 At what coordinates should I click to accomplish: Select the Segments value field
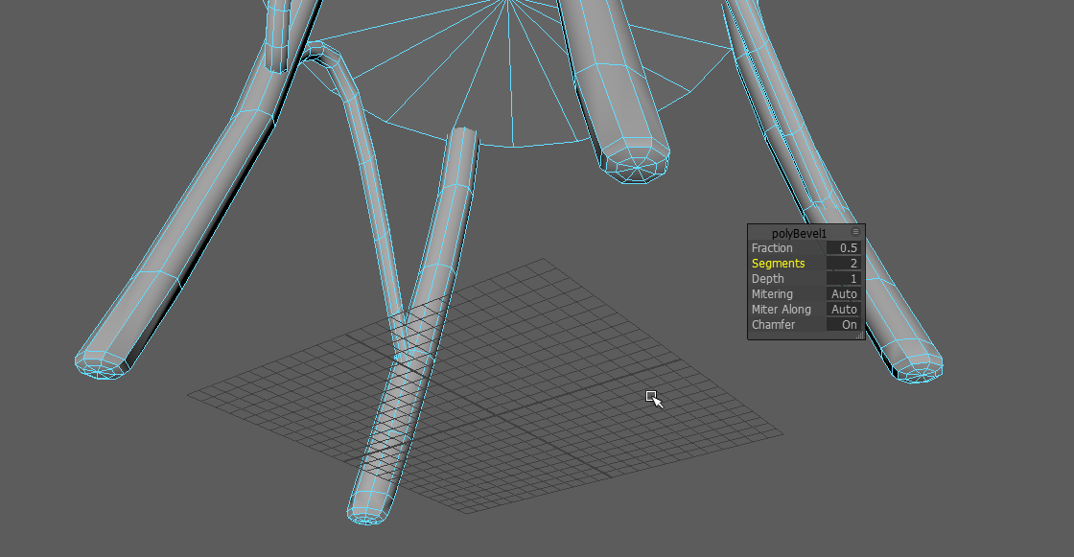pos(844,264)
